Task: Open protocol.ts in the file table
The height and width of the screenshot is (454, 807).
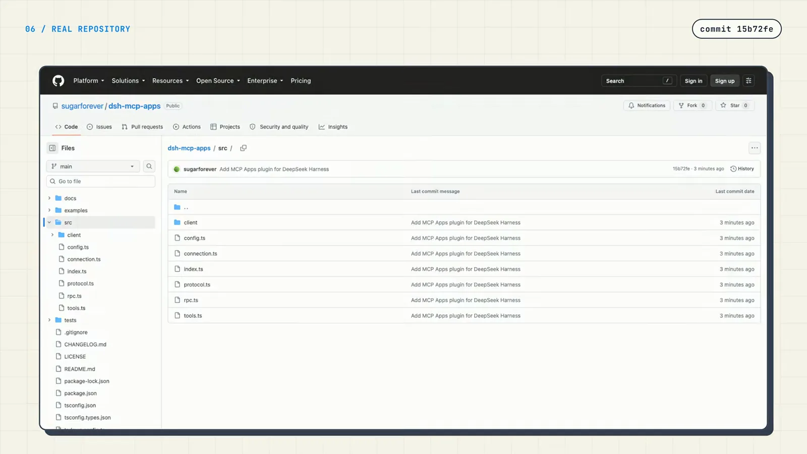Action: [x=197, y=285]
